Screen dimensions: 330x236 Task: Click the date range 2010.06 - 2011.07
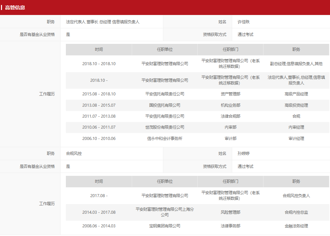pos(99,127)
